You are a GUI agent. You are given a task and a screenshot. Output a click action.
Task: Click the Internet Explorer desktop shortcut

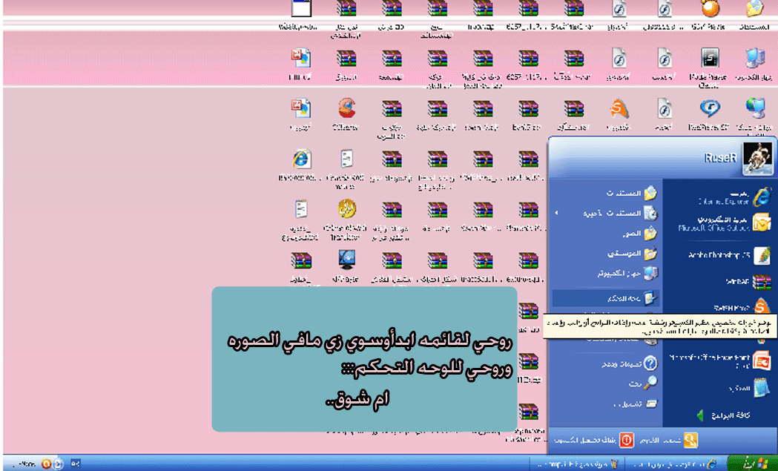(301, 159)
